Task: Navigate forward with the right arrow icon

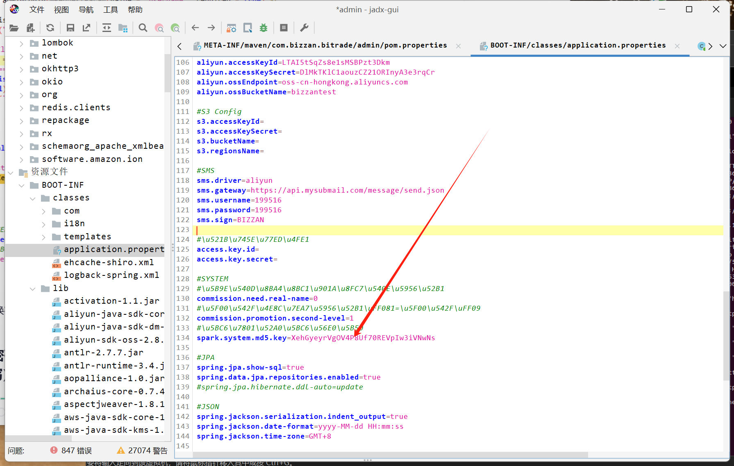Action: click(211, 28)
